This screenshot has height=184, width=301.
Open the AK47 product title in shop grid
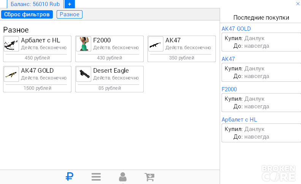click(173, 41)
